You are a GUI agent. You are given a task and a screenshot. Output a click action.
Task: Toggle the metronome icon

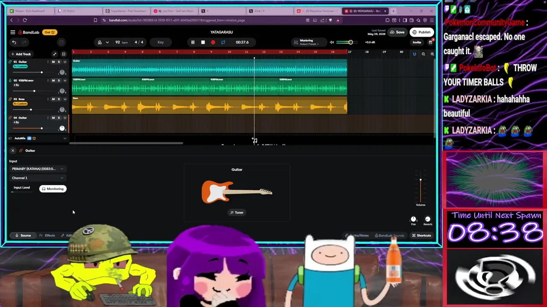click(x=100, y=42)
